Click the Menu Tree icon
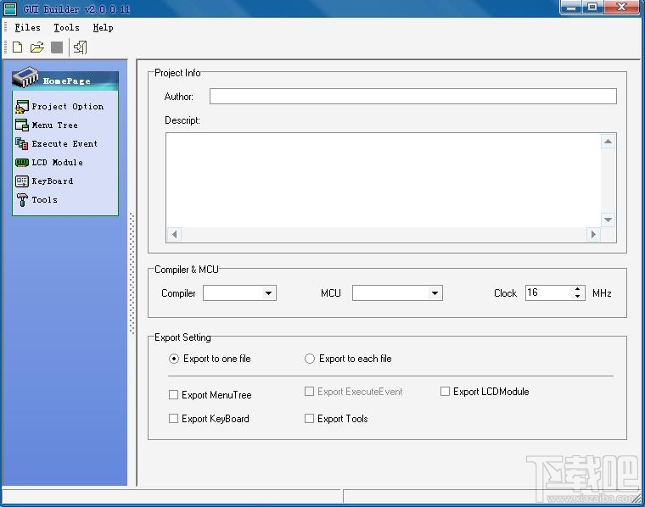The image size is (645, 507). 22,125
